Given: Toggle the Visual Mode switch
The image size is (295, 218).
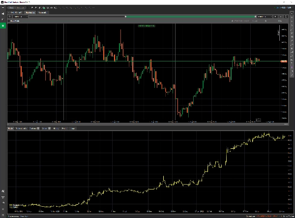Looking at the screenshot, I should [x=9, y=21].
